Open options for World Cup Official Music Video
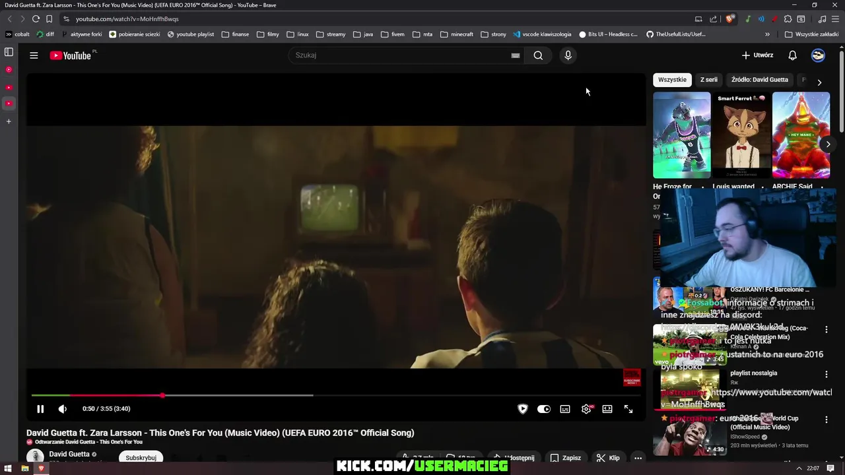Viewport: 845px width, 475px height. [826, 420]
